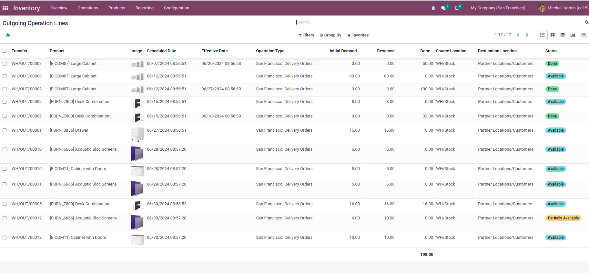Open the Reporting menu
The height and width of the screenshot is (273, 589).
pyautogui.click(x=144, y=8)
